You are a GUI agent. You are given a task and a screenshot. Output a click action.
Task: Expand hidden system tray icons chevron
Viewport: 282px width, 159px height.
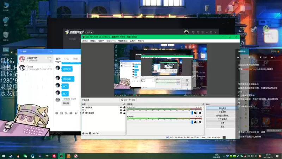(x=224, y=156)
